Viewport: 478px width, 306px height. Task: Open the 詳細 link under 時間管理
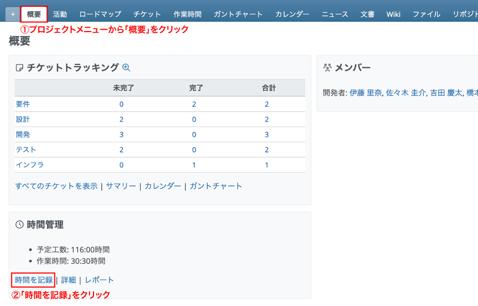click(x=69, y=280)
